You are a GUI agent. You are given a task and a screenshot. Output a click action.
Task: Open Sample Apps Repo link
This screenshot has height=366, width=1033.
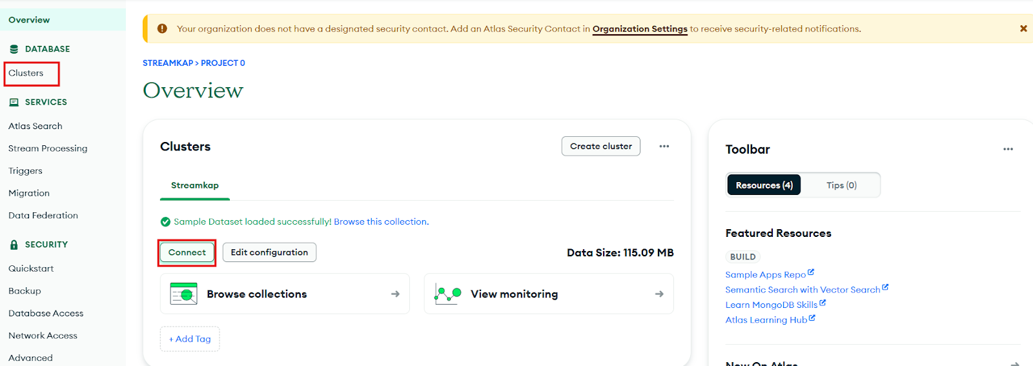[x=766, y=275]
